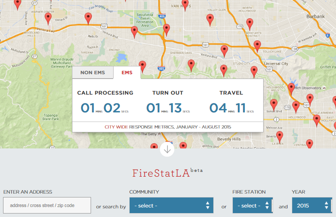This screenshot has width=336, height=217.
Task: Select the pin above the Wilshire Blvd label
Action: pos(183,145)
